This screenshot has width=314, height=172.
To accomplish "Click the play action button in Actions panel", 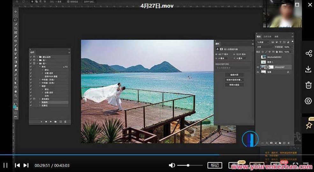I will [x=51, y=122].
